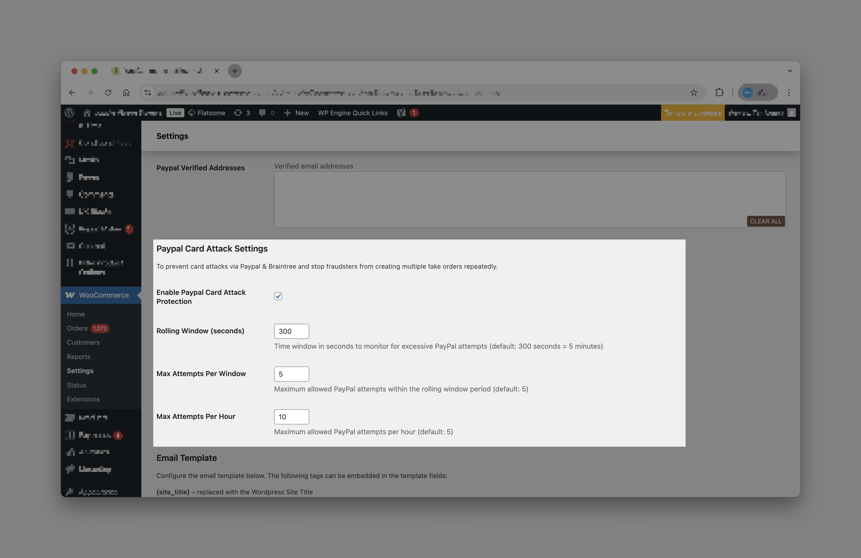Open WooCommerce Orders submenu item
Image resolution: width=861 pixels, height=558 pixels.
click(x=77, y=328)
